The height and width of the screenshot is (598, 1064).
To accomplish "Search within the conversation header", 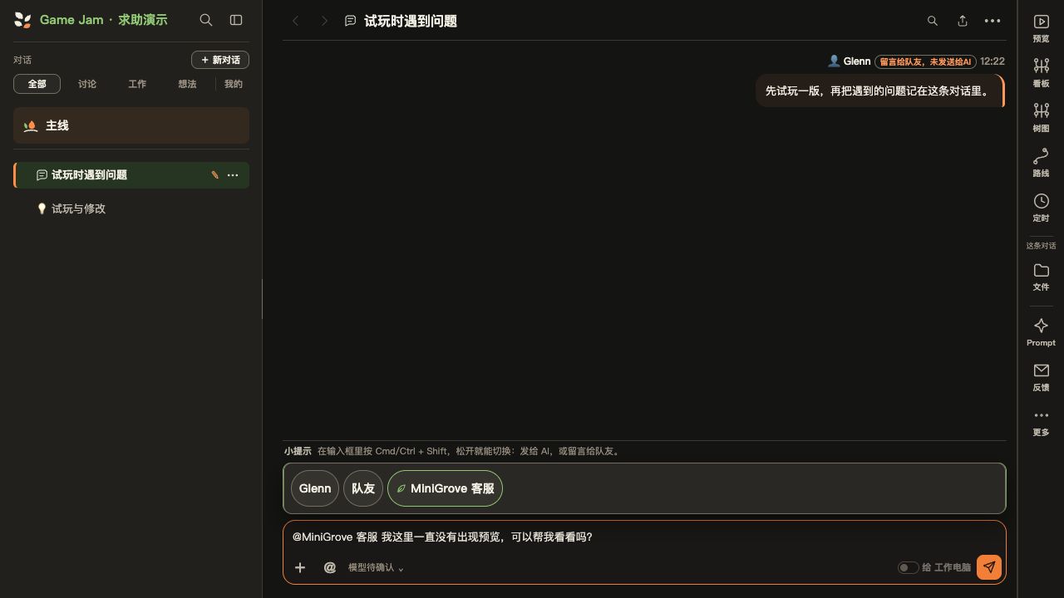I will point(933,21).
